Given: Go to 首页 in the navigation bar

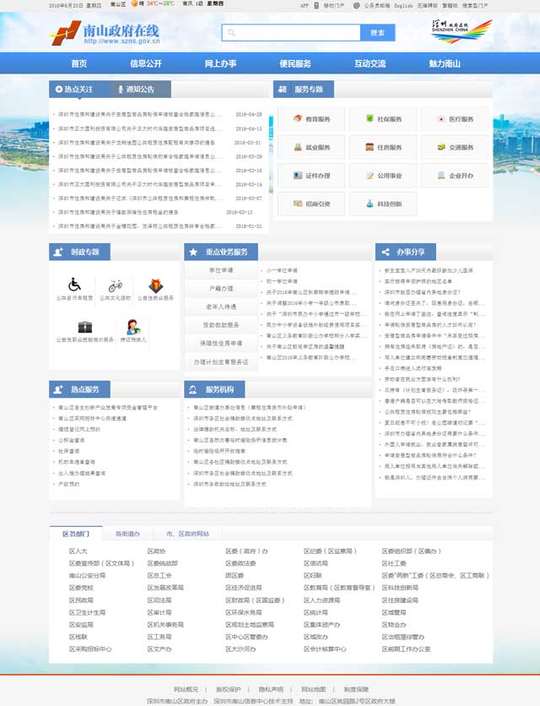Looking at the screenshot, I should point(79,63).
